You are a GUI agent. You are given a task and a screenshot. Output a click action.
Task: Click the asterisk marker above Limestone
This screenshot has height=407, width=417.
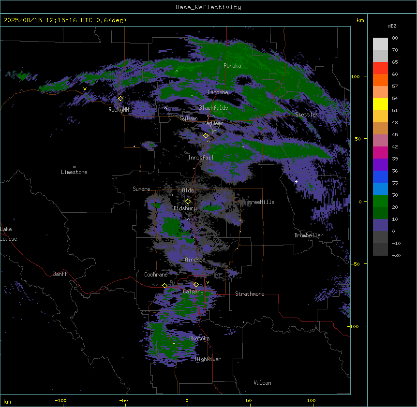tap(74, 167)
